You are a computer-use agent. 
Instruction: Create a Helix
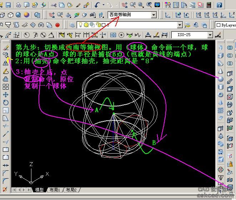(x=221, y=110)
